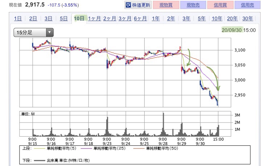Click the 9/23 date axis label
This screenshot has height=166, width=262.
coord(107,144)
